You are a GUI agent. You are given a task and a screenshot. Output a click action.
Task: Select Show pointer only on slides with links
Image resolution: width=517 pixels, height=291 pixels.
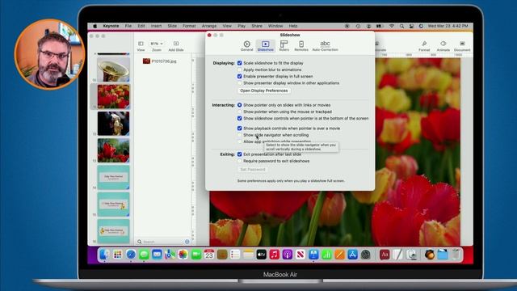click(240, 105)
